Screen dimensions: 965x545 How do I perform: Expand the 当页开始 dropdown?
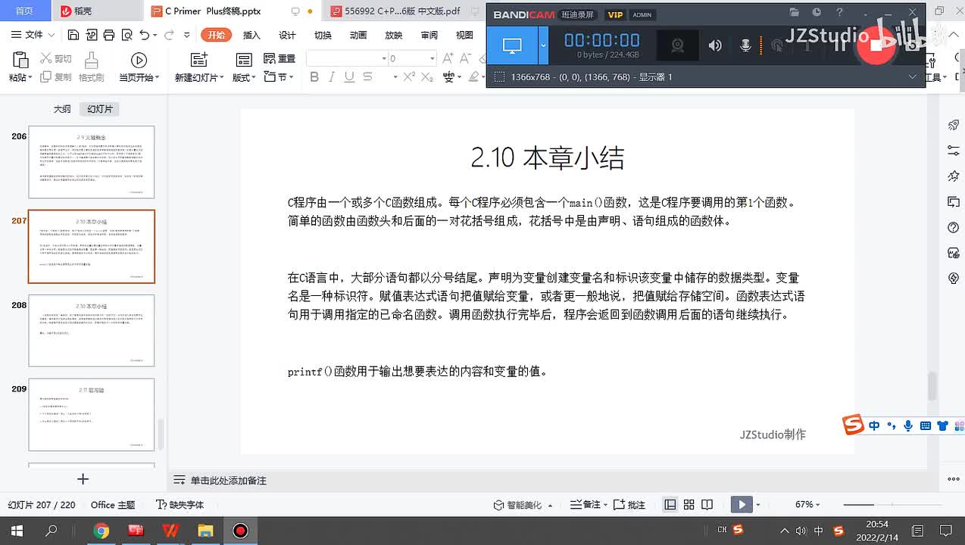point(139,77)
